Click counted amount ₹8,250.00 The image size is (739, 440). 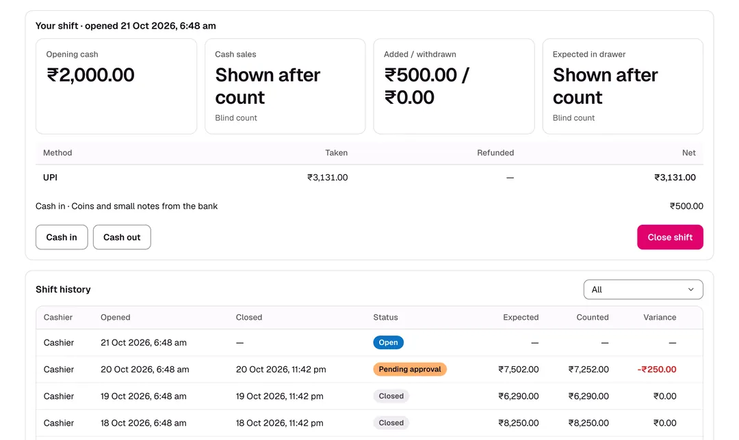click(x=588, y=423)
